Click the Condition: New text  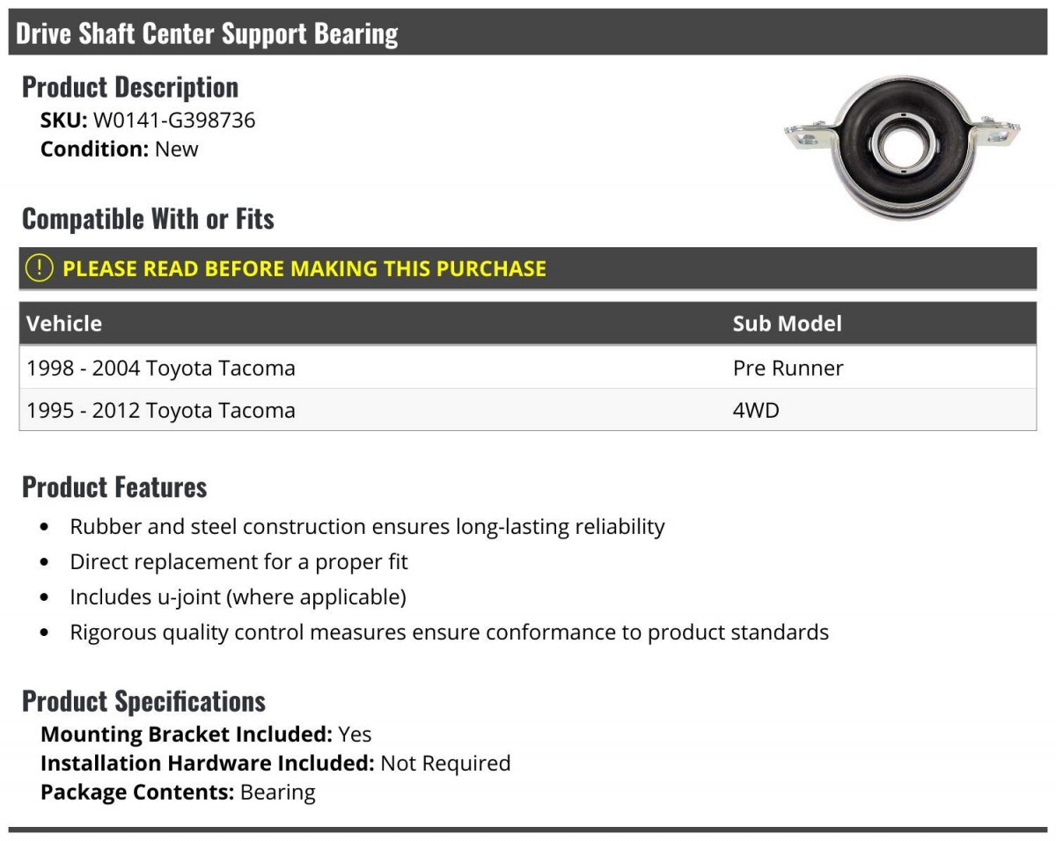click(120, 149)
